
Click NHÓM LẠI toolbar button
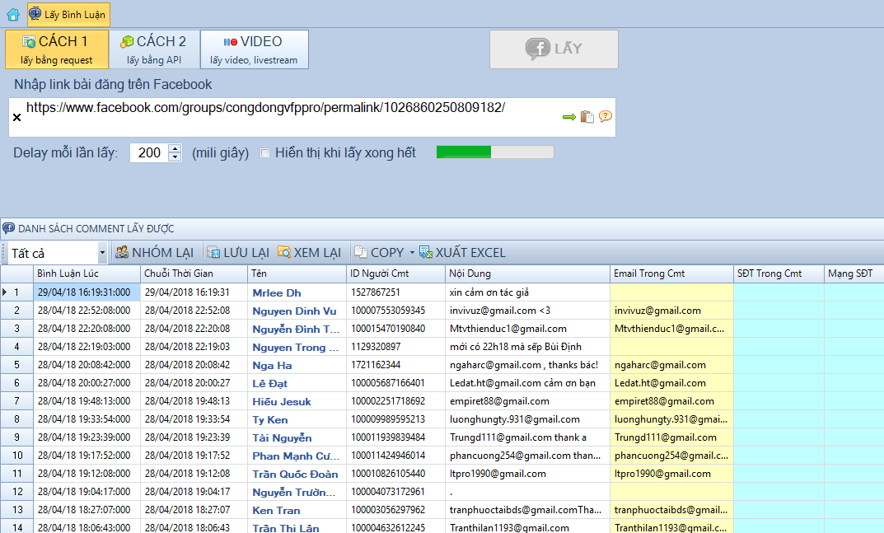point(155,253)
